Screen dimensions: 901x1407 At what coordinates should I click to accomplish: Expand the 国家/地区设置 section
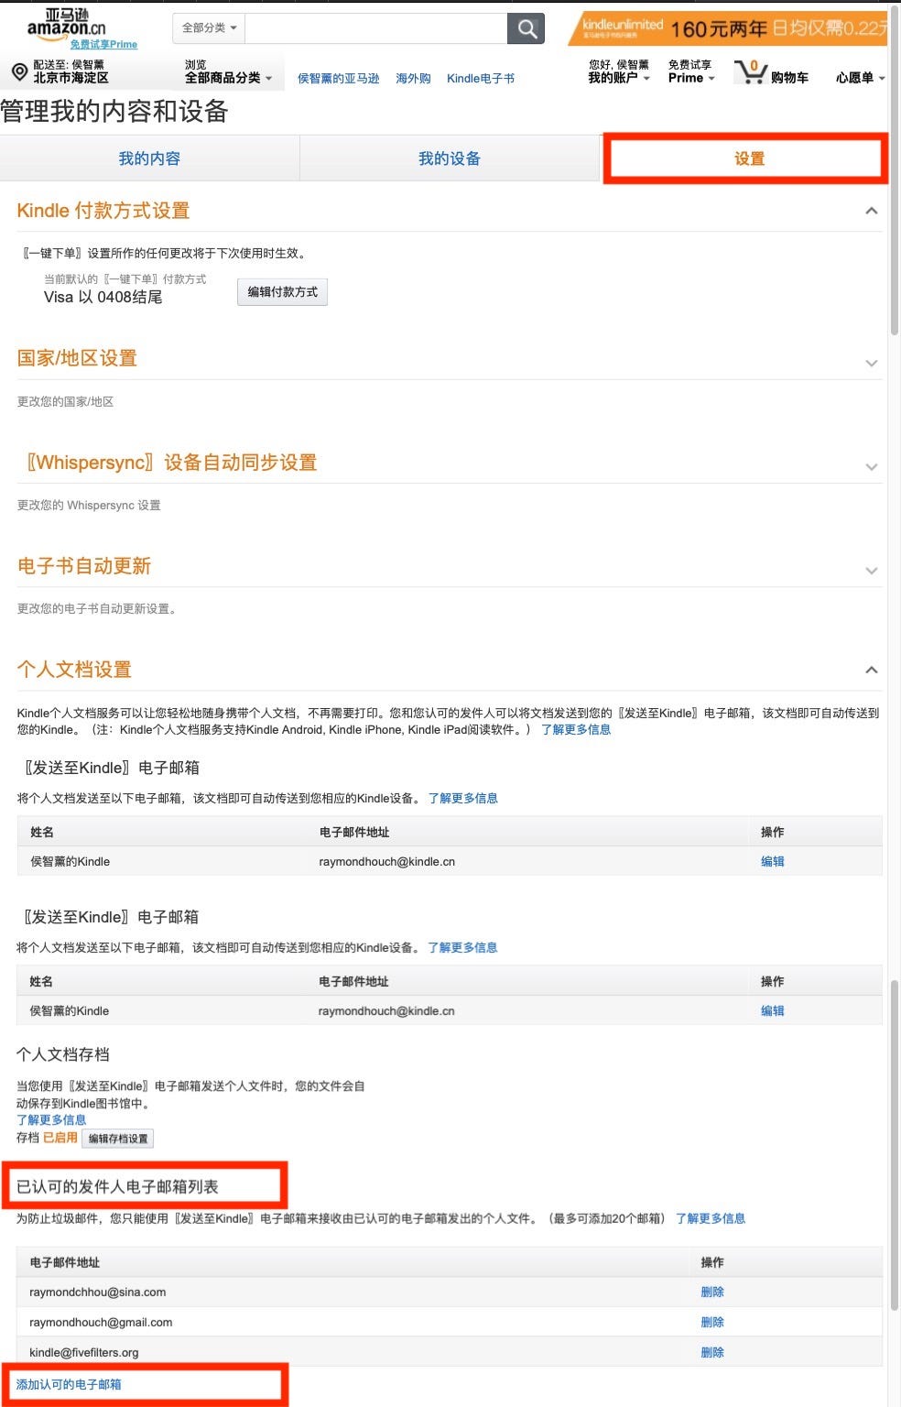tap(872, 364)
